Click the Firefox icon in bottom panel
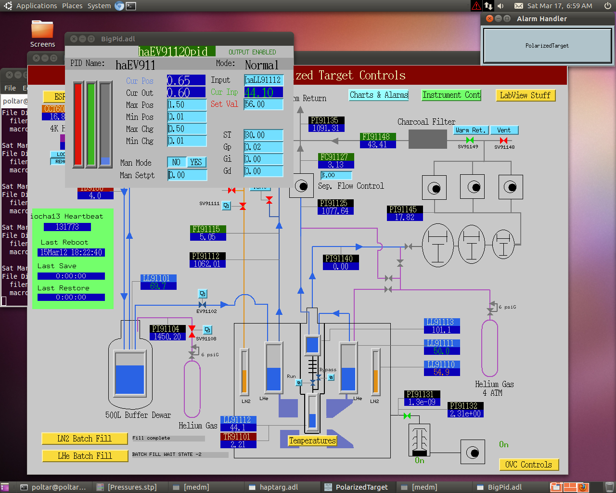This screenshot has width=616, height=493. (x=582, y=487)
